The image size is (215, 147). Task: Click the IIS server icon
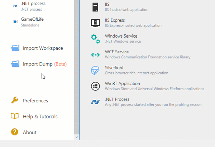[x=95, y=7]
